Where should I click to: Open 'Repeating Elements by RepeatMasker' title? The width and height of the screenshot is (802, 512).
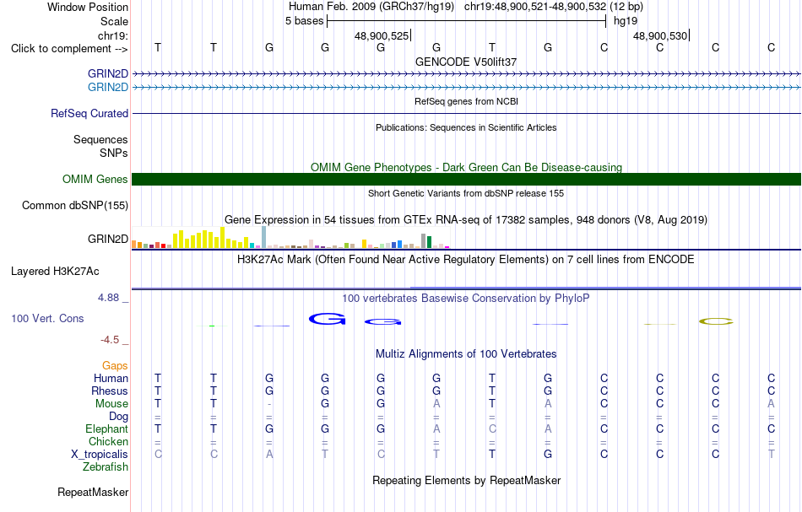point(466,480)
